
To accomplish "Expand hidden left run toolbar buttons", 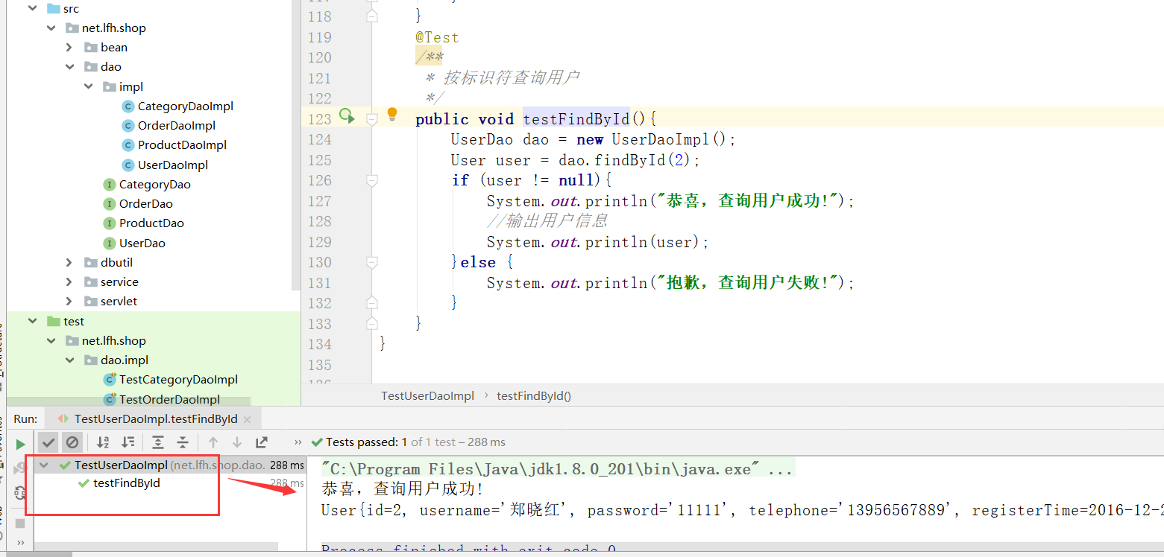I will 20,543.
